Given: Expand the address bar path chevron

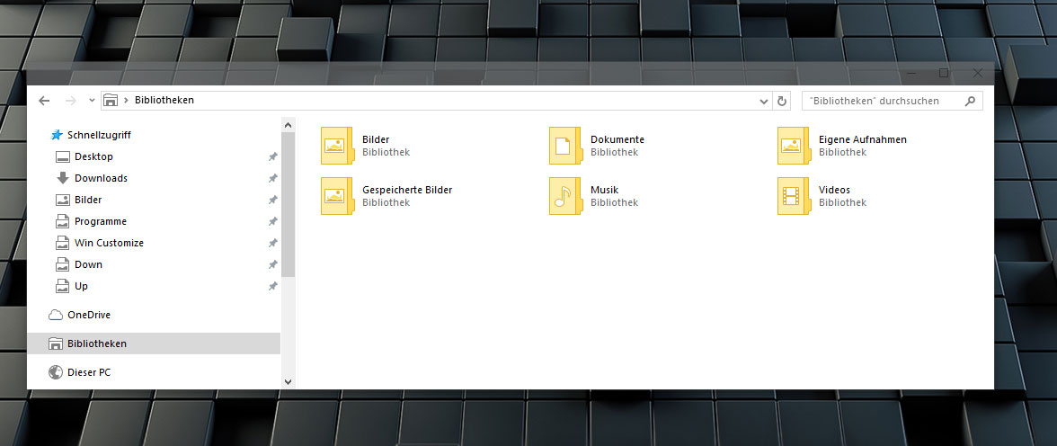Looking at the screenshot, I should (126, 101).
